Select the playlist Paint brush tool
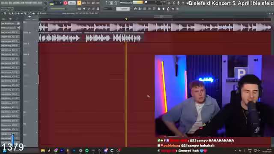 [12, 13]
